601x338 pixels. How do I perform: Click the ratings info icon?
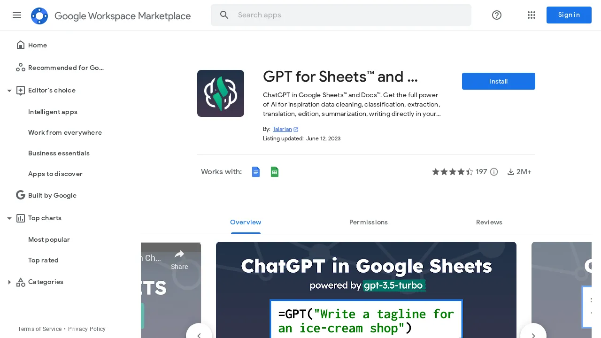(493, 172)
